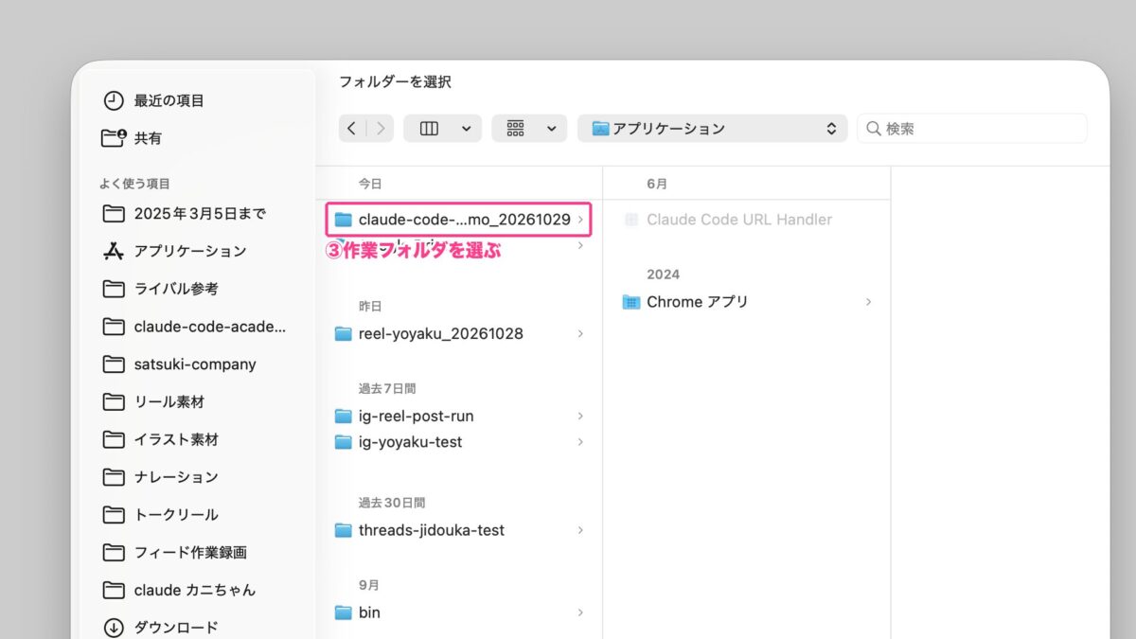Select the threads-jidouka-test folder icon
Screen dimensions: 1136x639
[344, 530]
